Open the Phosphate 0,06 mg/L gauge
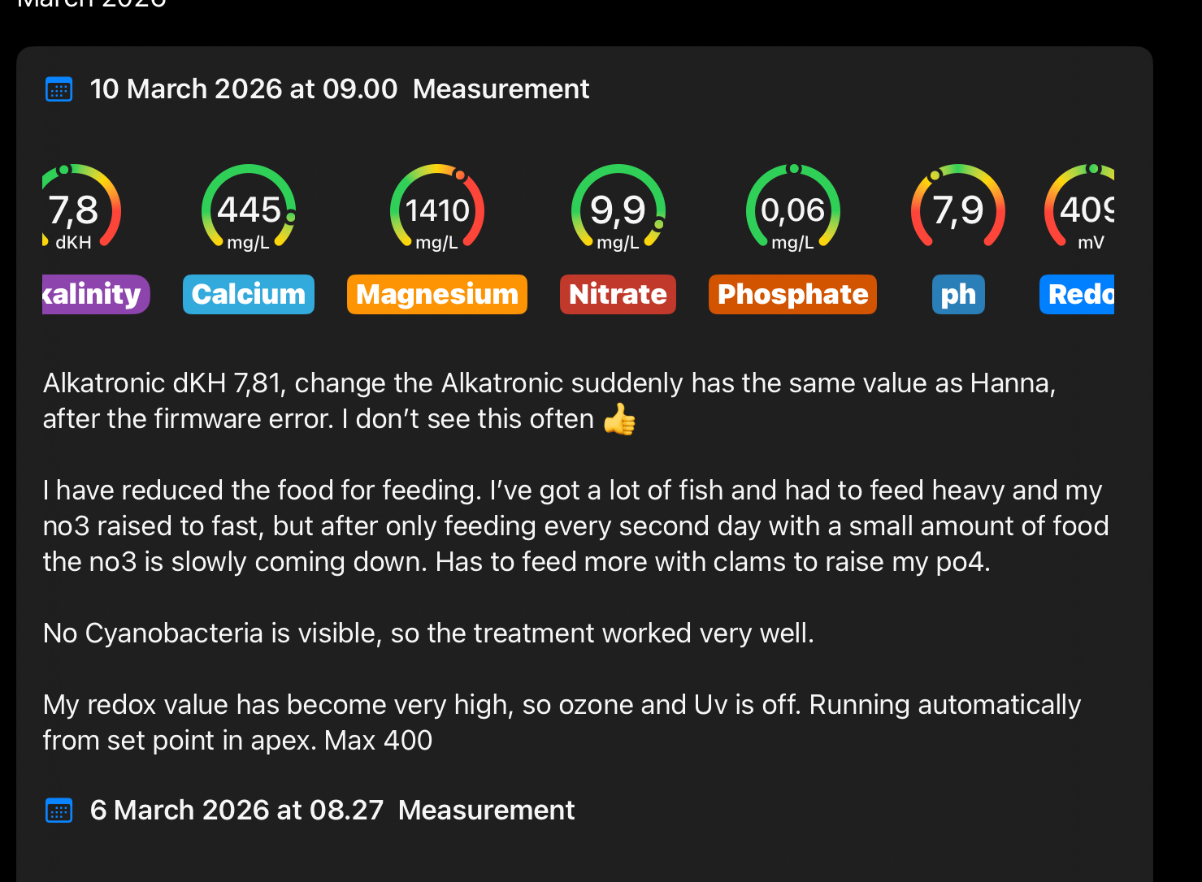The width and height of the screenshot is (1202, 882). pyautogui.click(x=792, y=210)
